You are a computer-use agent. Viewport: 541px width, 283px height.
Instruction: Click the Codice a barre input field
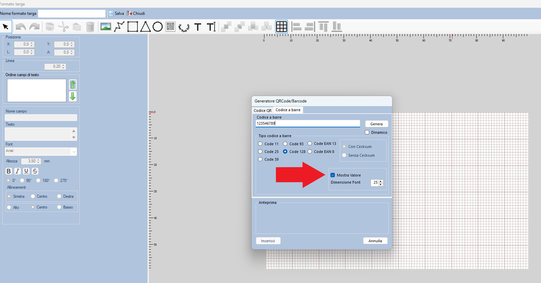308,124
